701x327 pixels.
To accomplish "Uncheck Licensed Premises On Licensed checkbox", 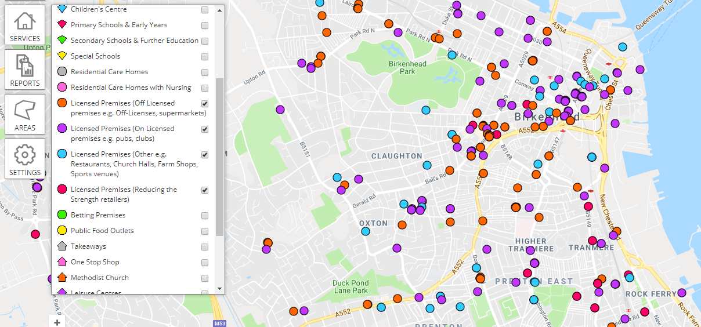I will click(205, 129).
